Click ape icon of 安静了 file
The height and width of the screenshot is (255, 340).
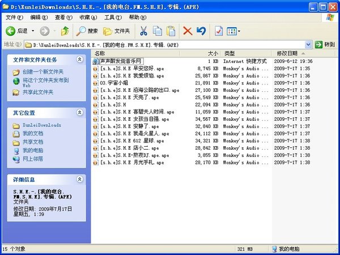tap(96, 126)
